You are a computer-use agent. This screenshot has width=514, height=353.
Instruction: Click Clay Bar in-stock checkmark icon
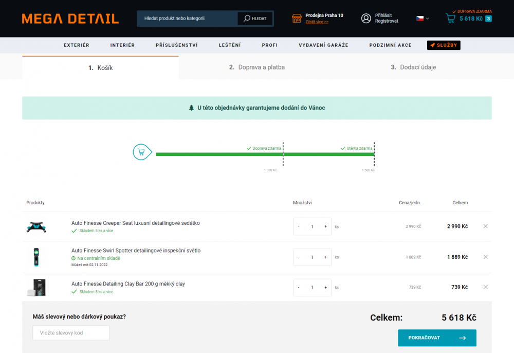tap(74, 292)
